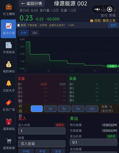Open 红包广场 red envelope icon
This screenshot has height=153, width=119.
click(9, 102)
